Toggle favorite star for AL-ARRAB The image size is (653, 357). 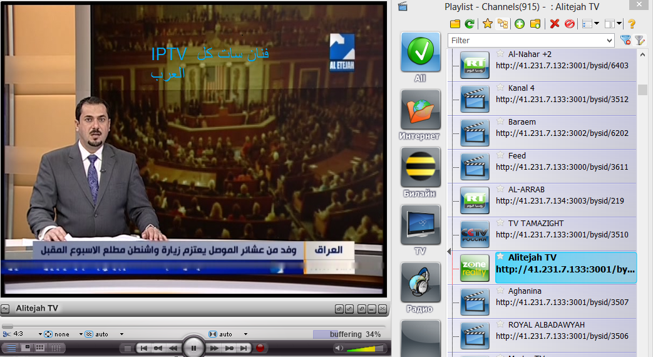coord(500,189)
